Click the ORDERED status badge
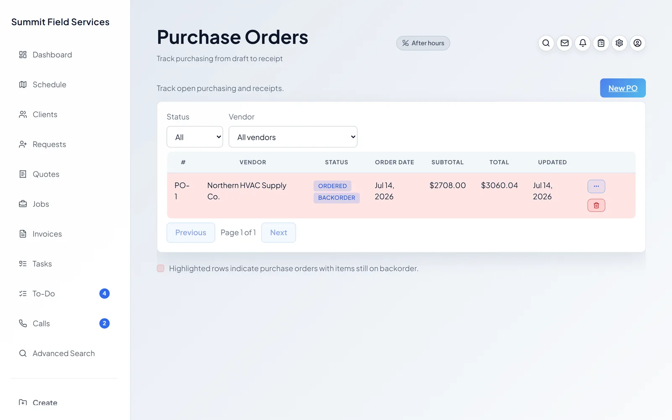Viewport: 672px width, 420px height. (332, 186)
